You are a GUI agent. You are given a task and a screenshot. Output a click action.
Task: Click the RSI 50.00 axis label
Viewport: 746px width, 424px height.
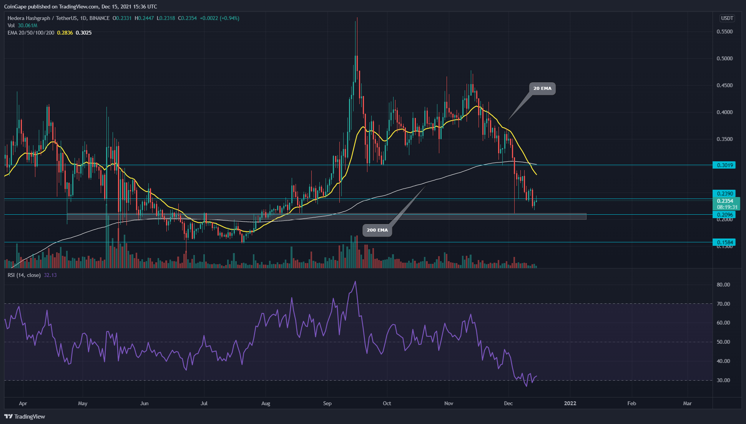tap(723, 342)
